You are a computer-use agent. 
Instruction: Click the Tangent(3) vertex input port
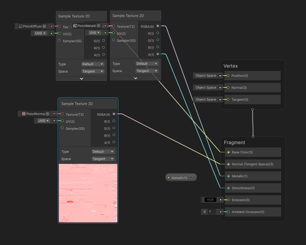pyautogui.click(x=228, y=99)
